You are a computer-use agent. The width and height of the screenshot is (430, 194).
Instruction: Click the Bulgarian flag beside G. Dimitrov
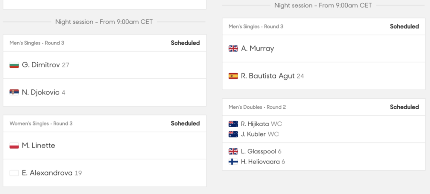point(14,65)
